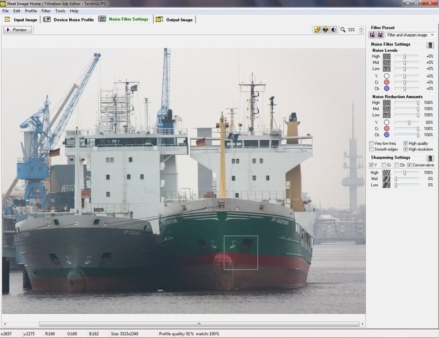Open the File menu
Screen dimensions: 439x338
[5, 11]
